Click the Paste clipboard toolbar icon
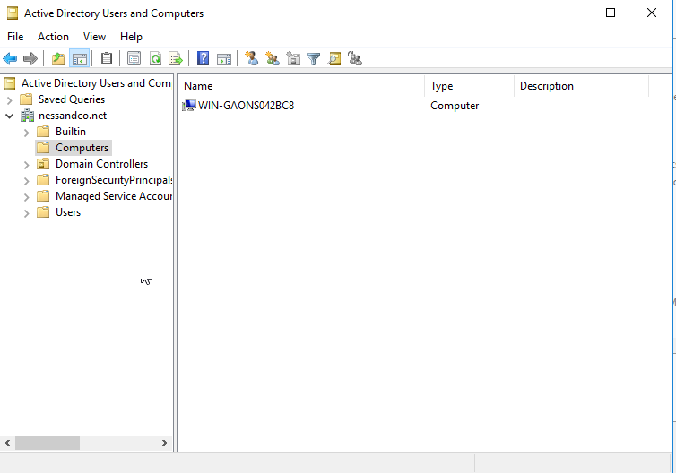676x473 pixels. [107, 58]
